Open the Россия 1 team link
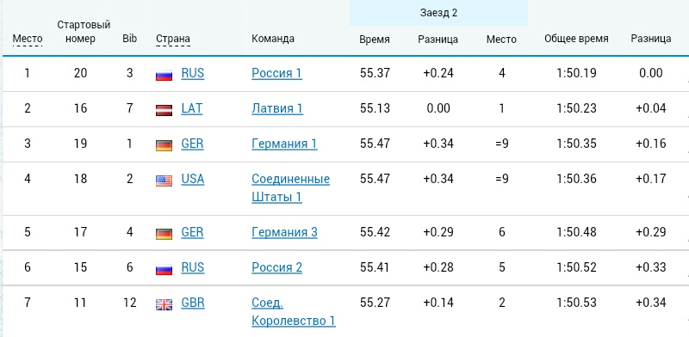This screenshot has width=689, height=337. click(x=276, y=73)
